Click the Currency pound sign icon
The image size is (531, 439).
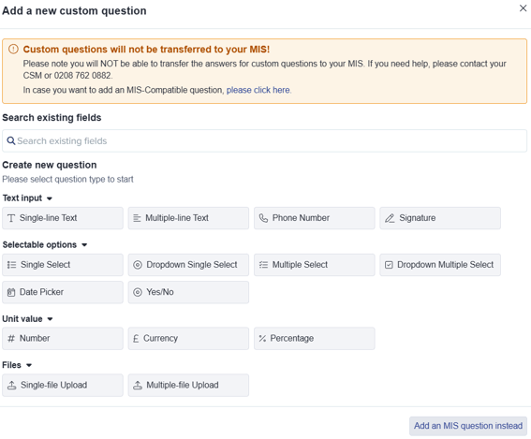point(136,339)
